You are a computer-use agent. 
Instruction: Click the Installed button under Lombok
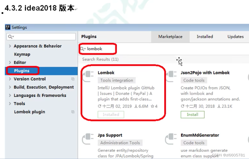[x=111, y=115]
